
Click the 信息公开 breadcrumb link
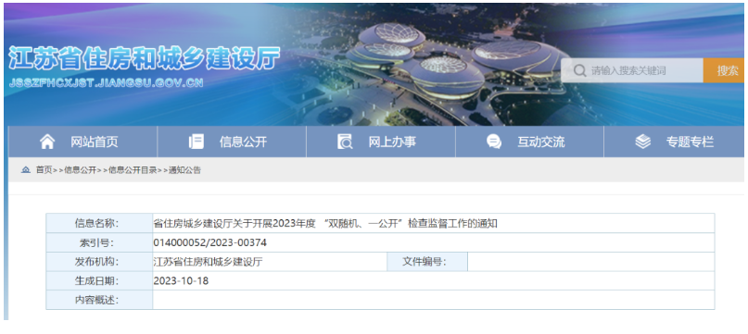pos(80,170)
